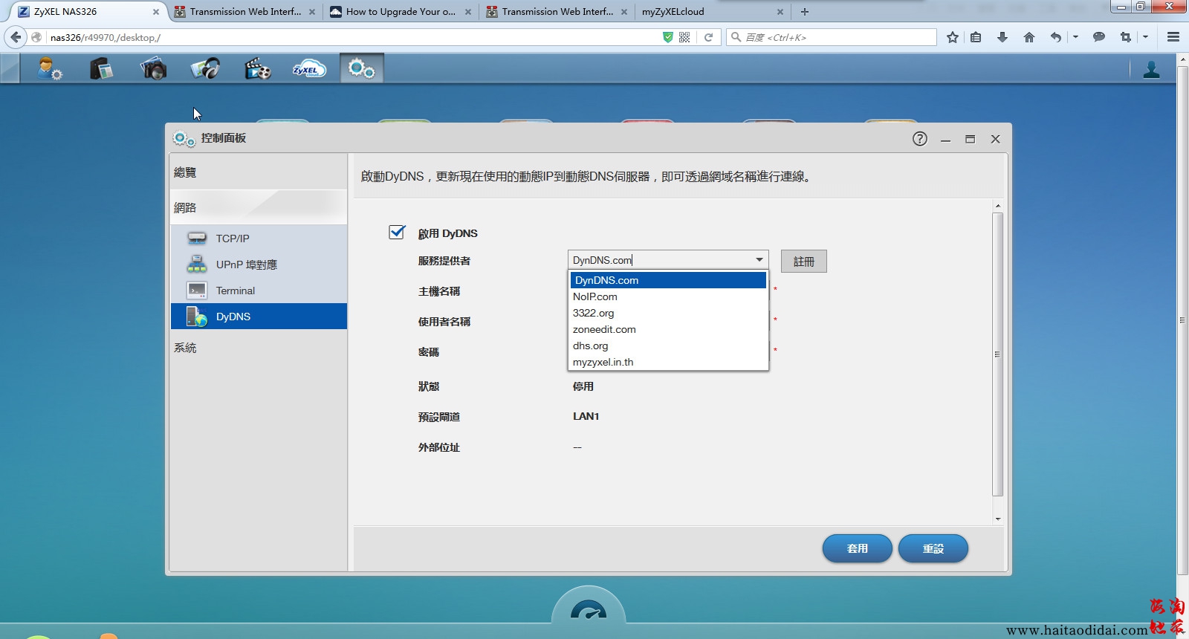The width and height of the screenshot is (1189, 639).
Task: Open the crop tool dropdown arrow in browser toolbar
Action: [x=1145, y=37]
